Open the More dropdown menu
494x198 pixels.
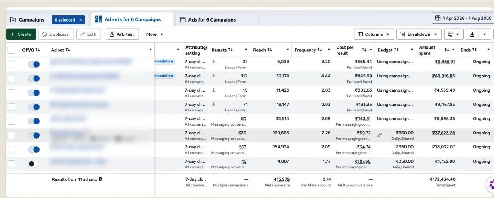click(154, 34)
